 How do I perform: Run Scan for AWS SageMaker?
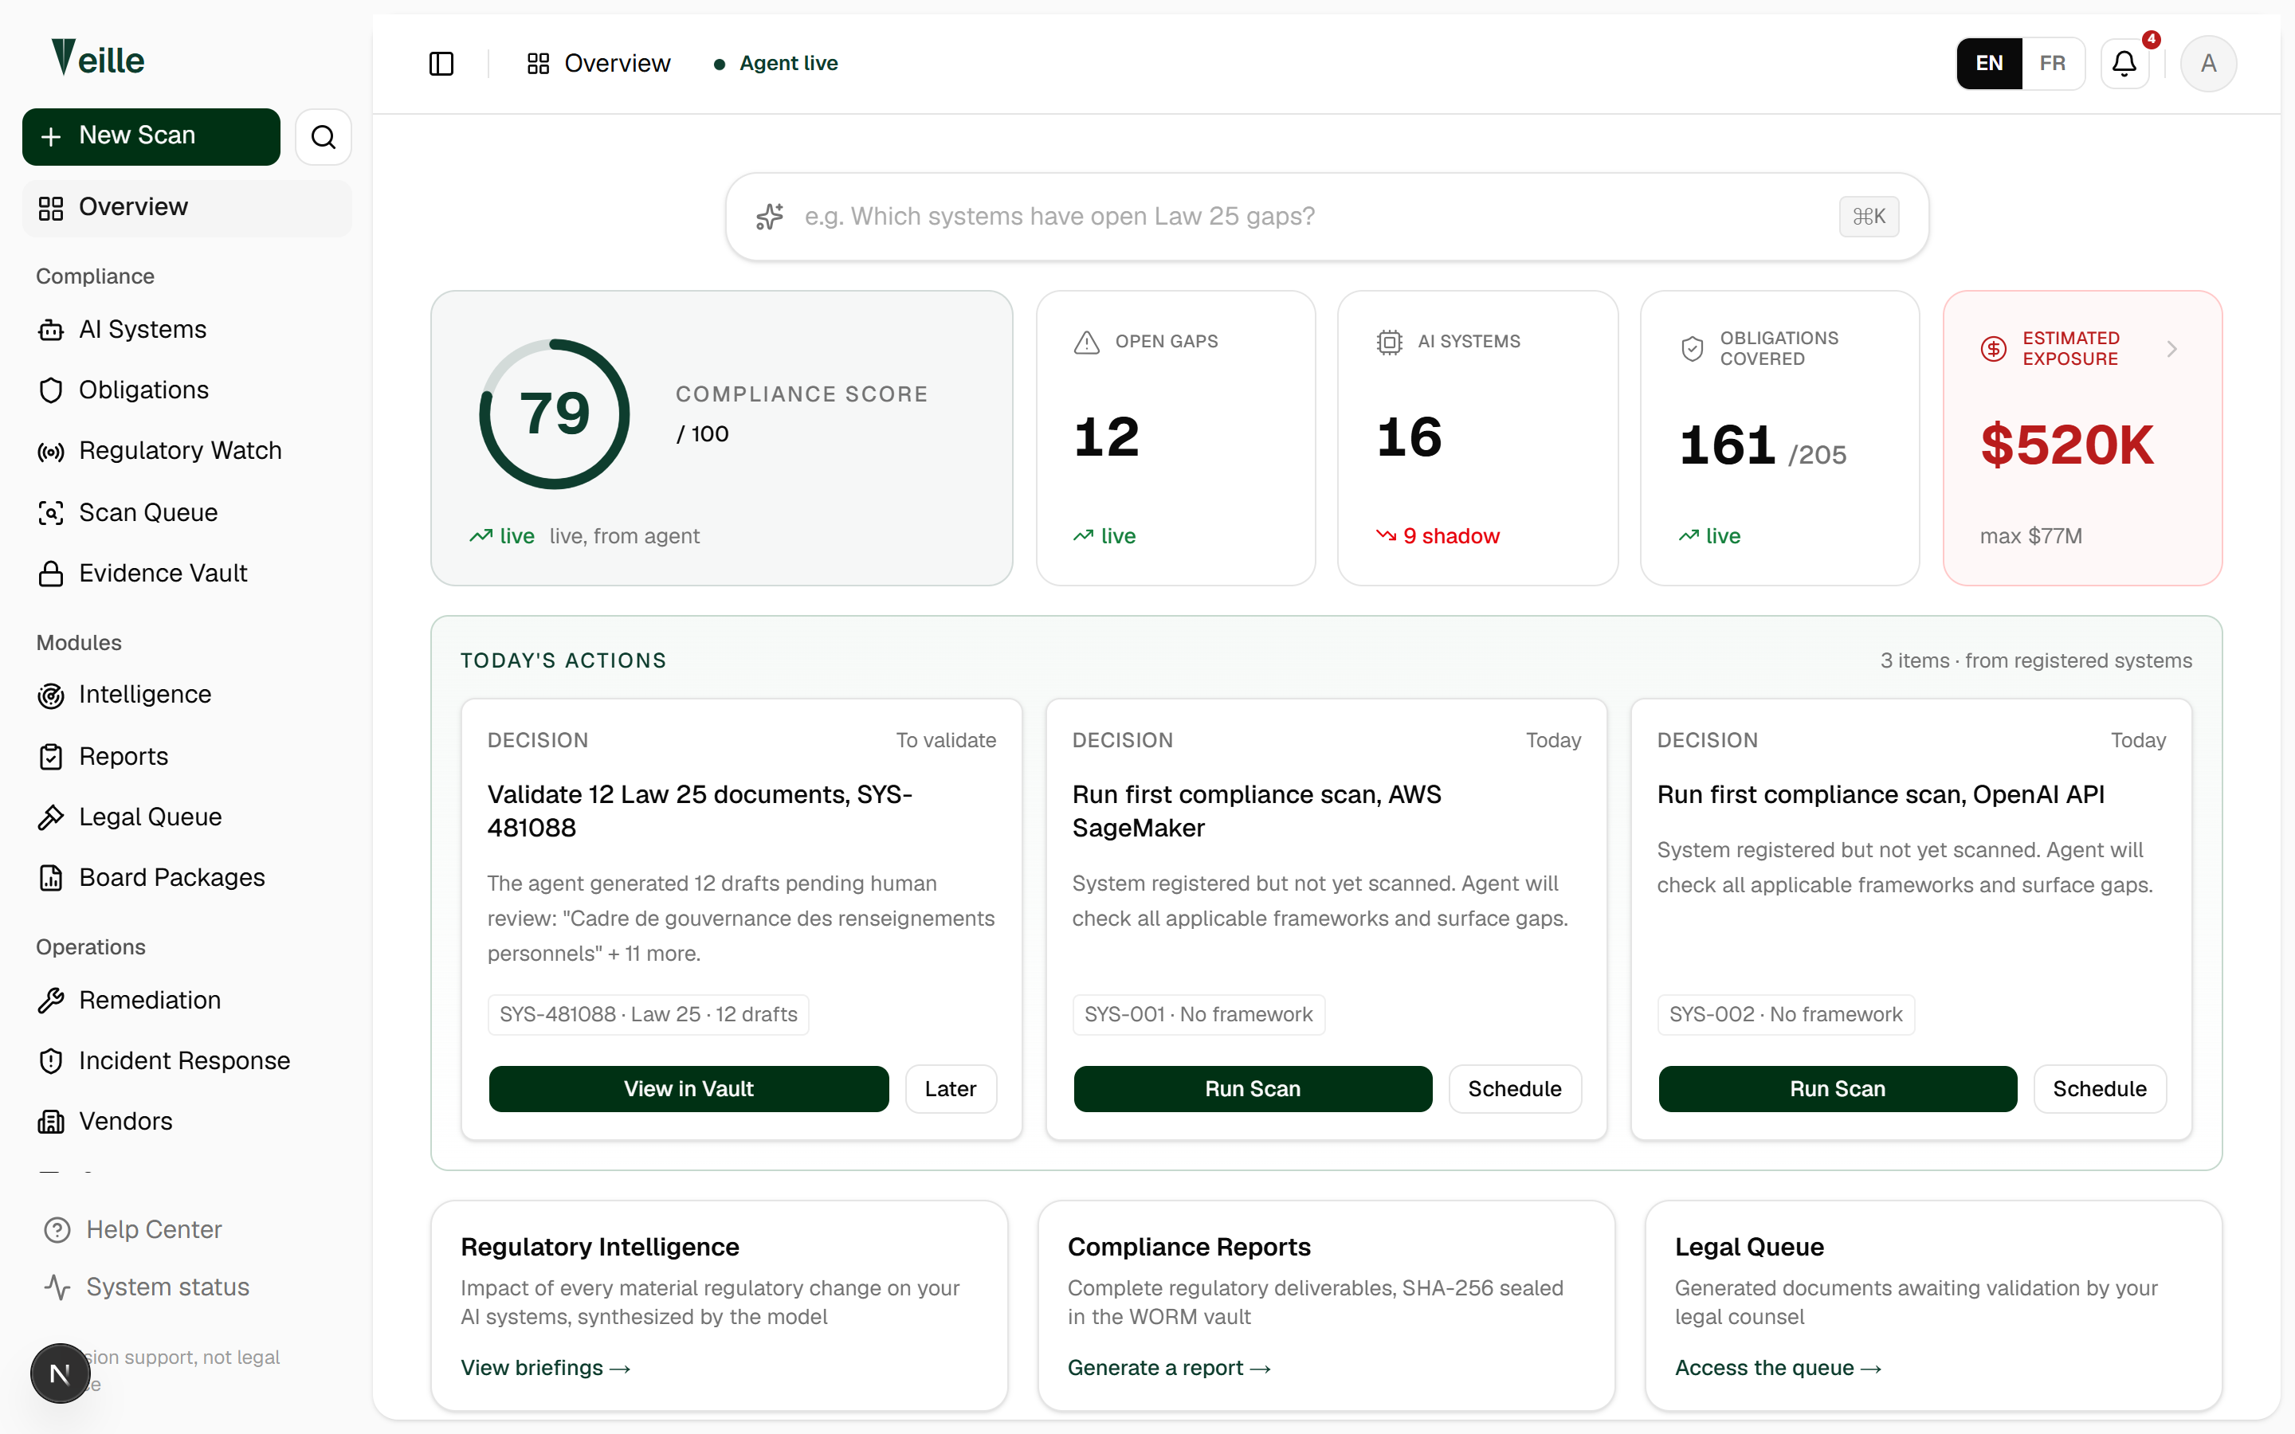coord(1253,1089)
